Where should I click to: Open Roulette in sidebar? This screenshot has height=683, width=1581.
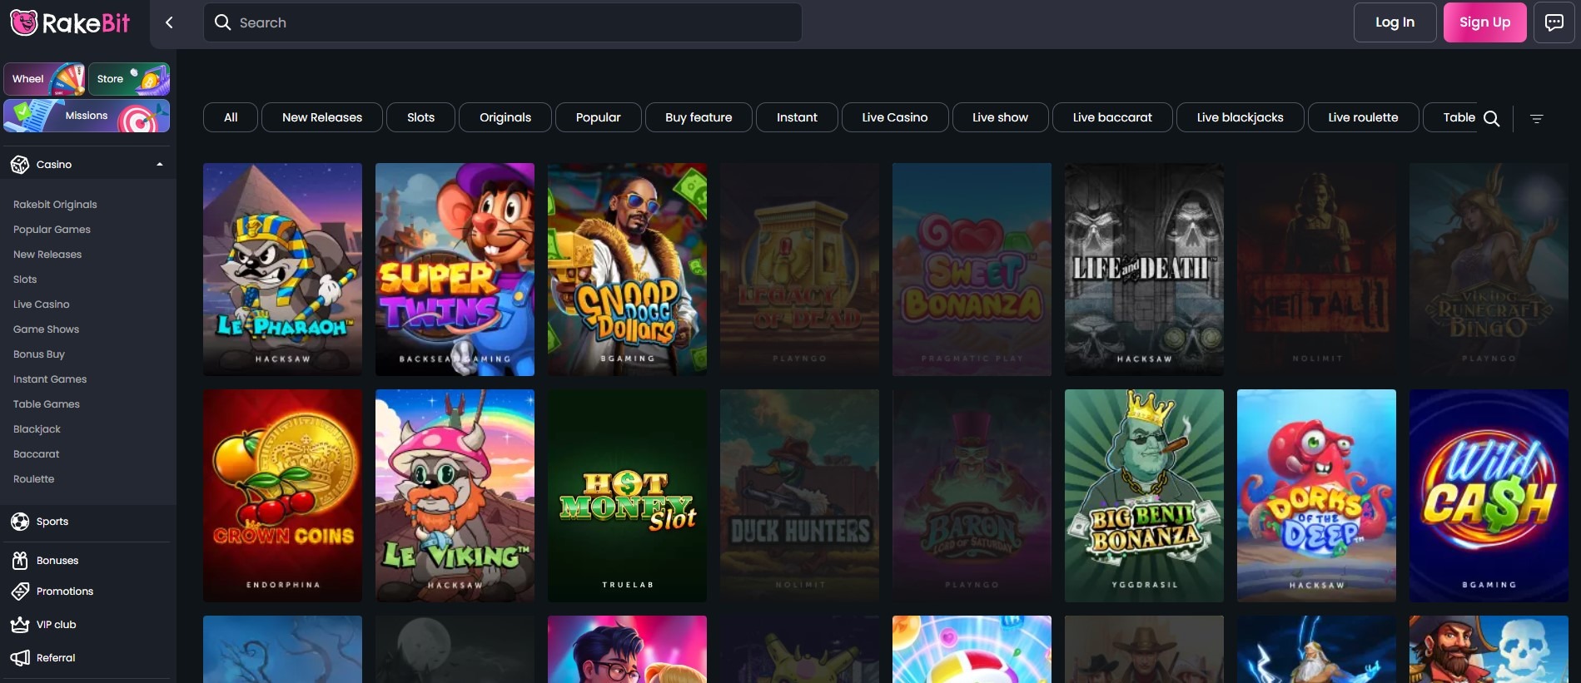tap(34, 479)
